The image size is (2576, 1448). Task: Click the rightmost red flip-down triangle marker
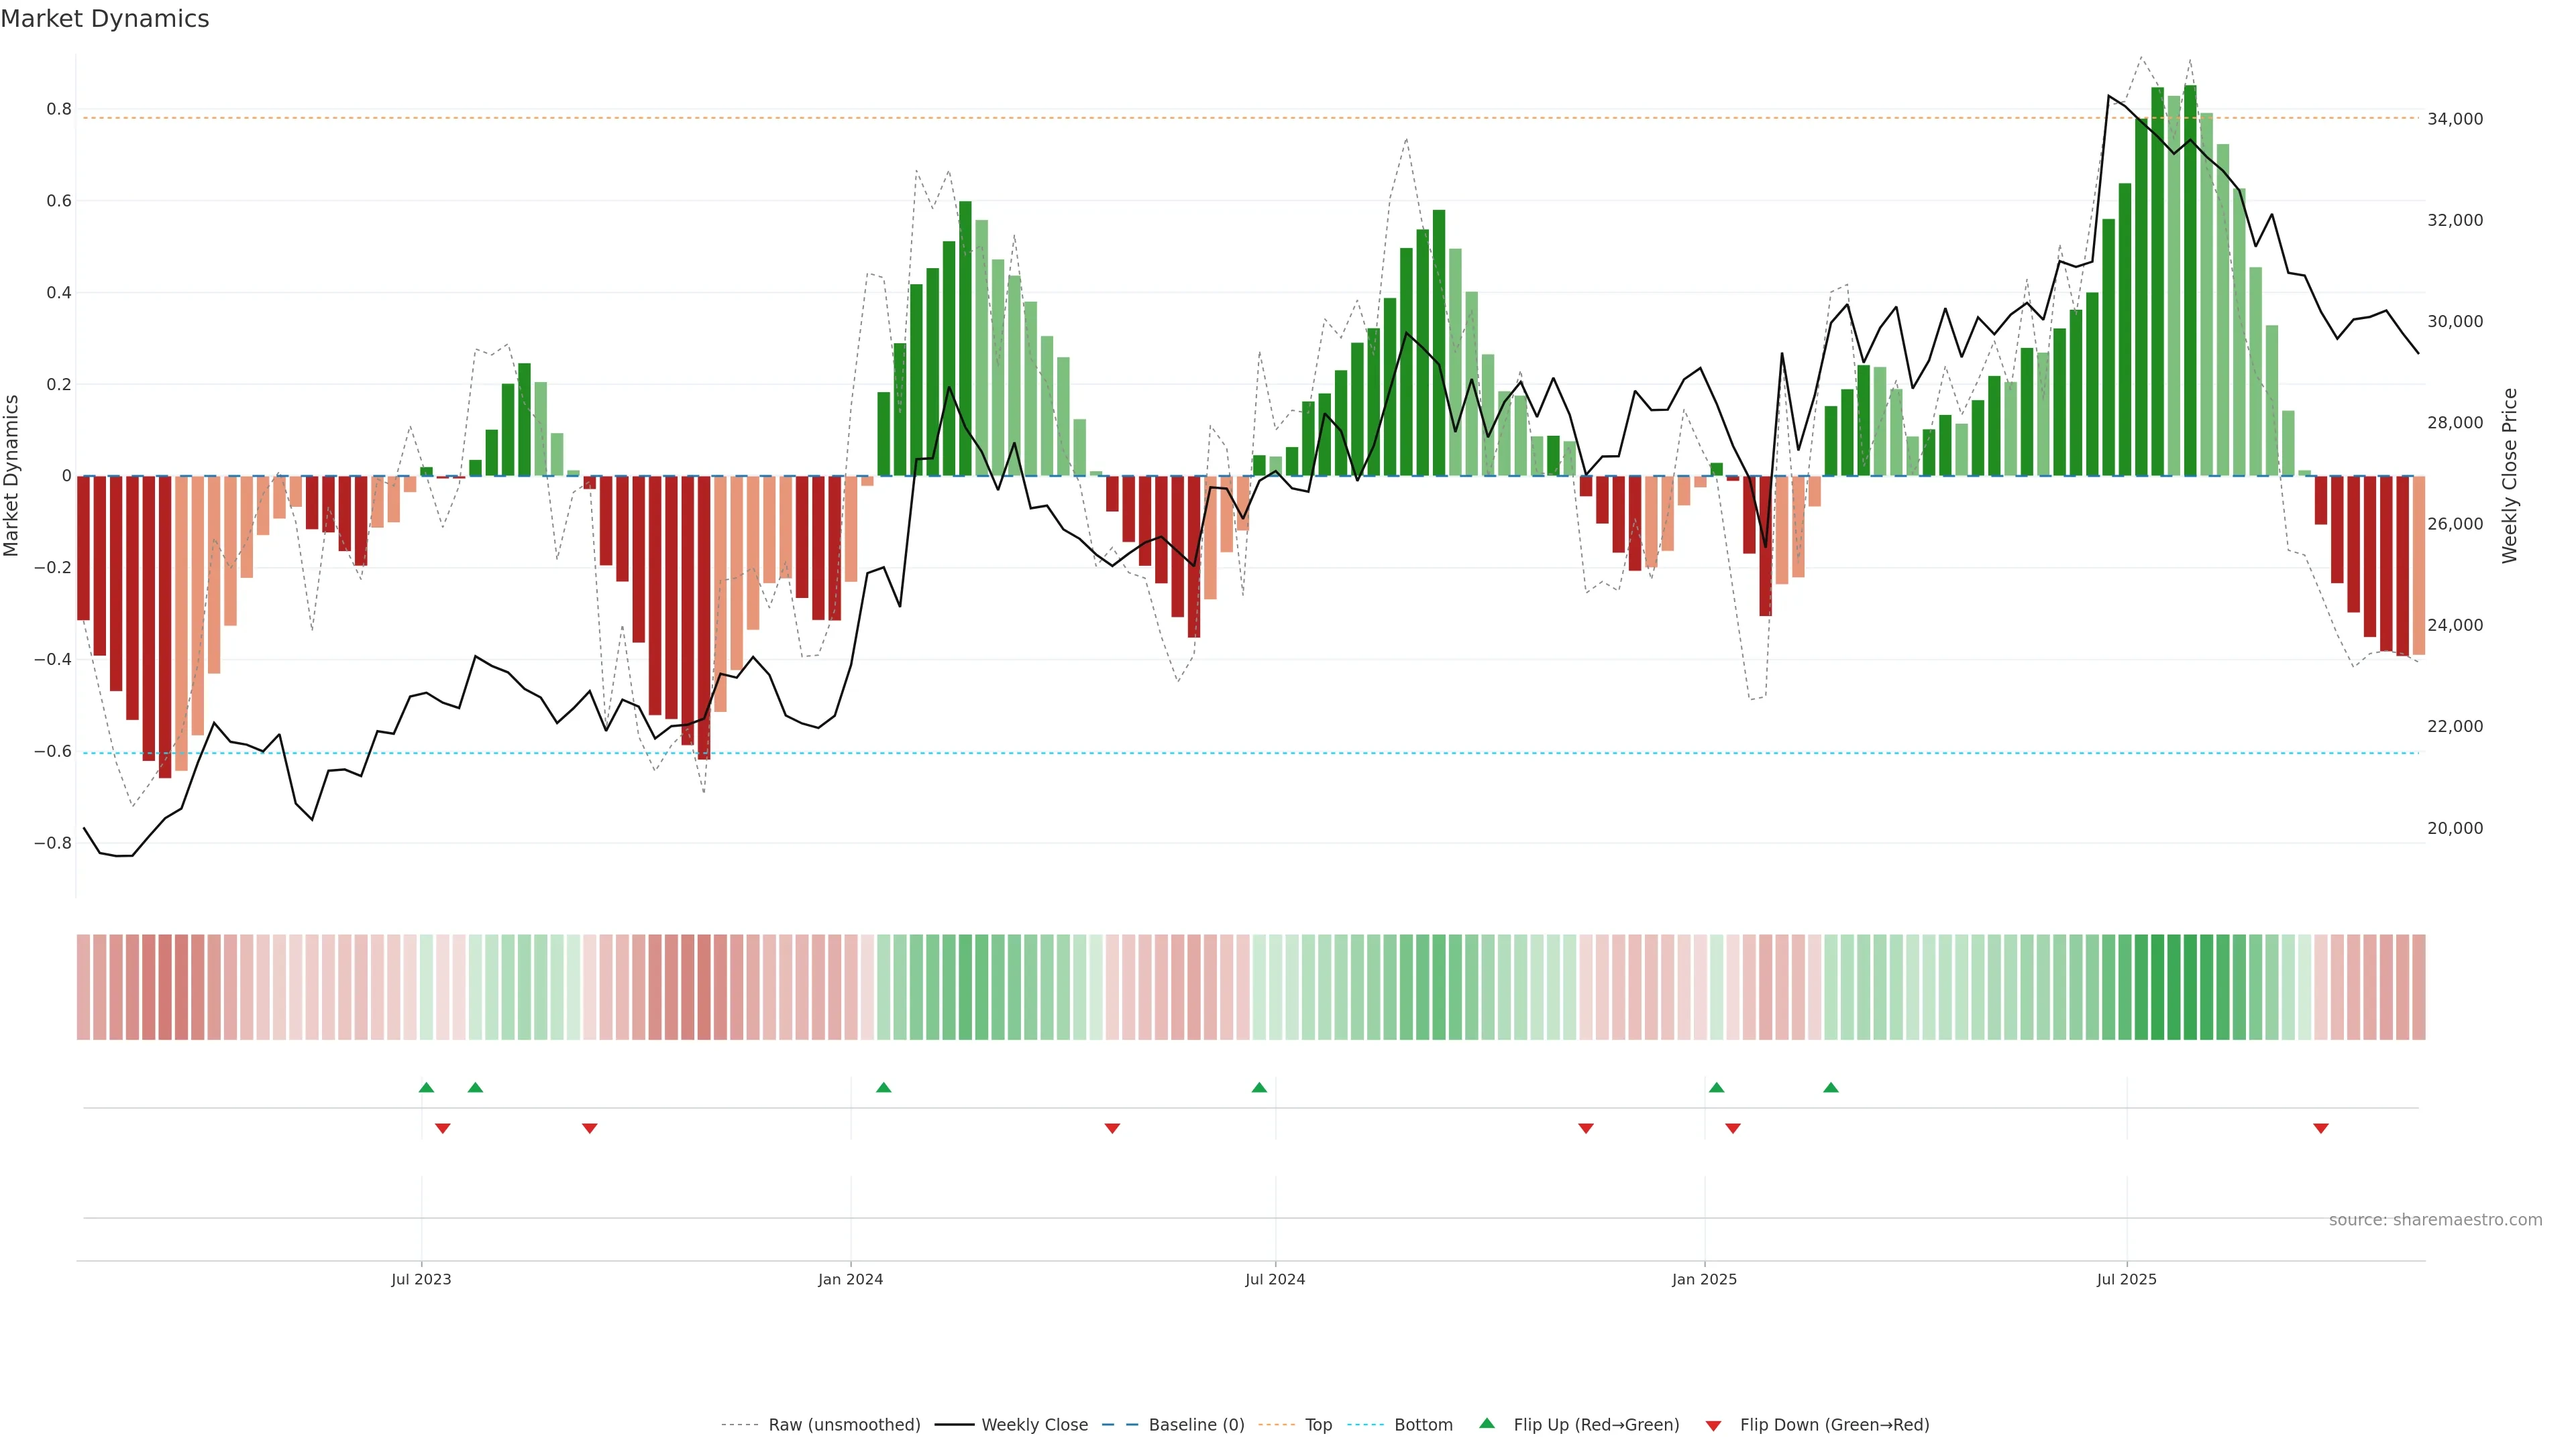point(2321,1128)
